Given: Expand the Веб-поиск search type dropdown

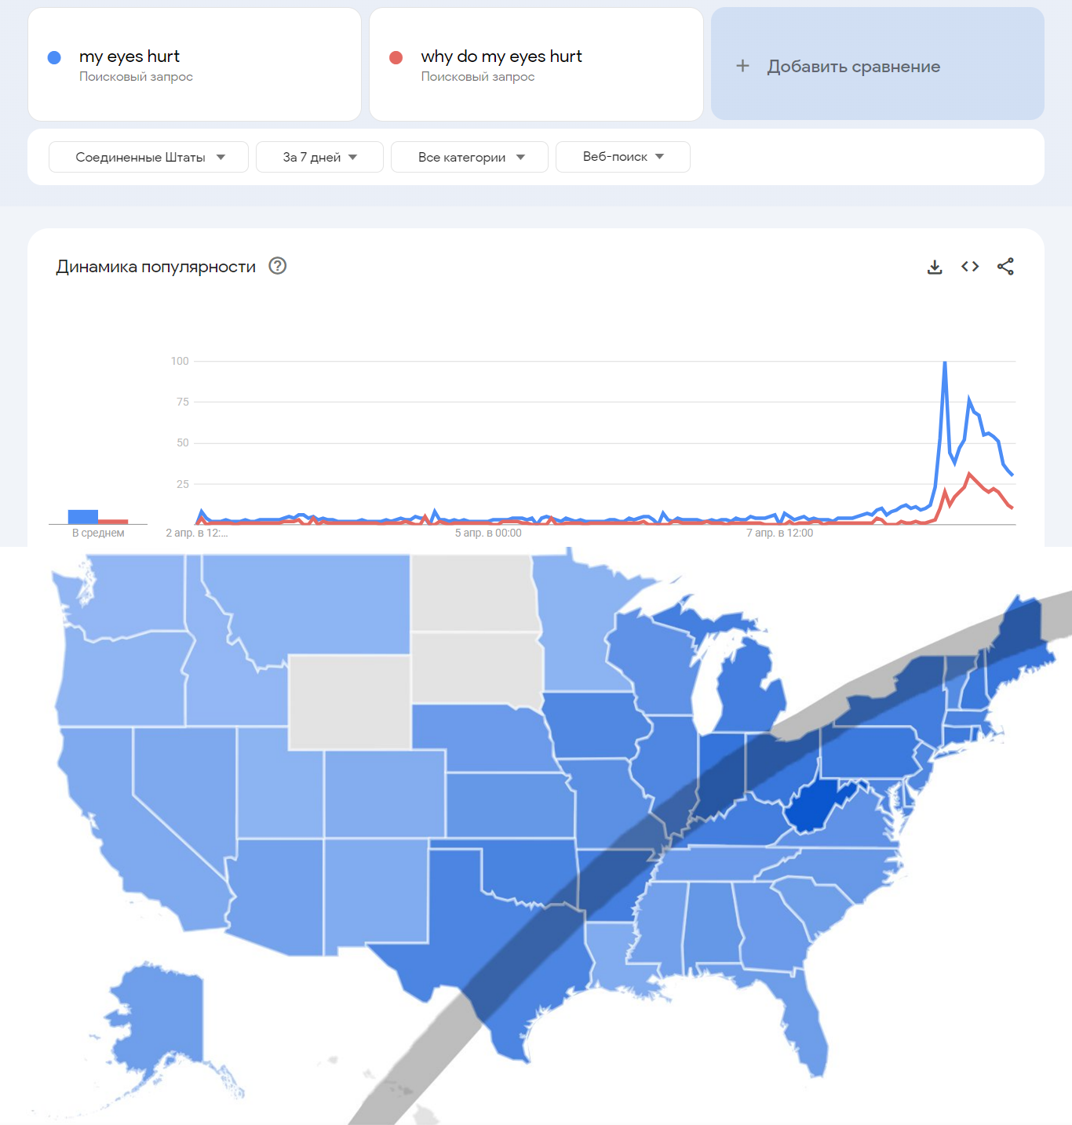Looking at the screenshot, I should pos(623,157).
